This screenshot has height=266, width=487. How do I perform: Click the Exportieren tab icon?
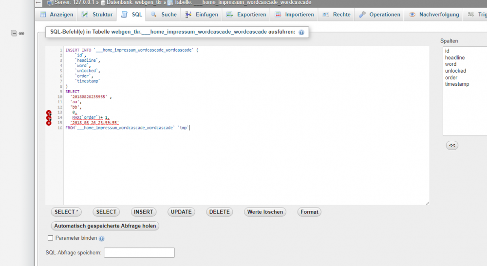[x=229, y=15]
